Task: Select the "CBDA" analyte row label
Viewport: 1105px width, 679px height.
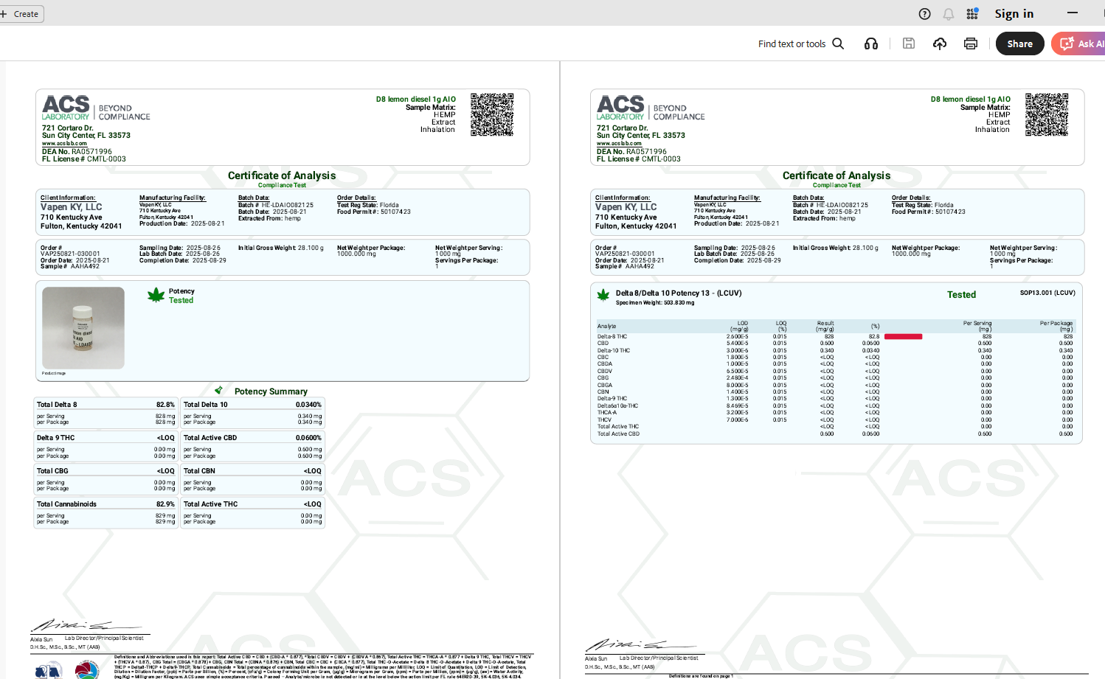Action: coord(605,364)
